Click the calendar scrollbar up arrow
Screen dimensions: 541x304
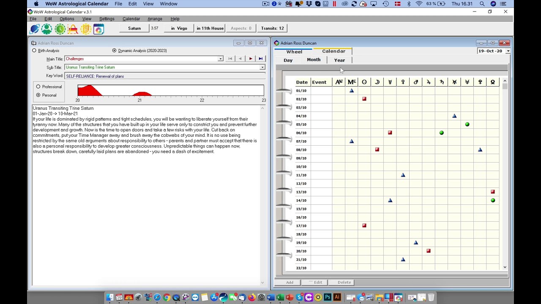click(505, 81)
